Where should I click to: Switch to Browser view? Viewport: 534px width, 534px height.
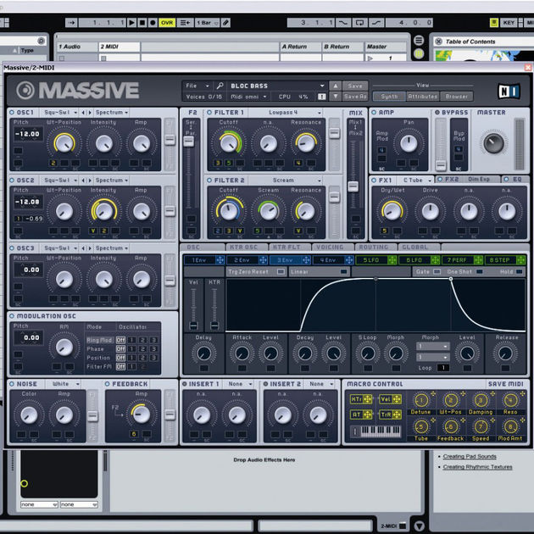click(x=456, y=97)
